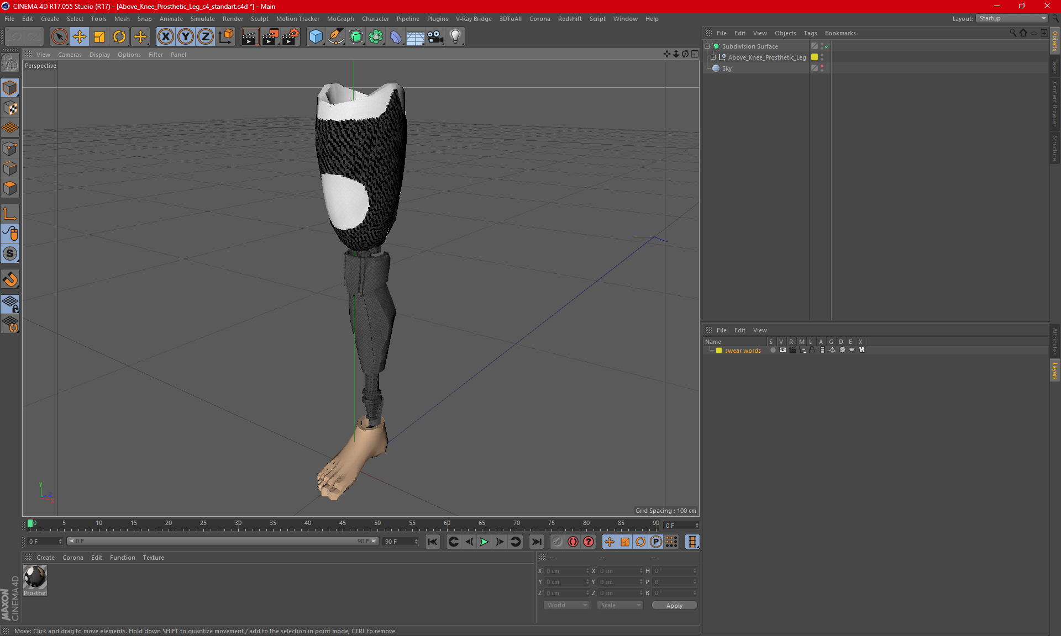The width and height of the screenshot is (1061, 636).
Task: Toggle swear words layer Solo
Action: click(773, 350)
